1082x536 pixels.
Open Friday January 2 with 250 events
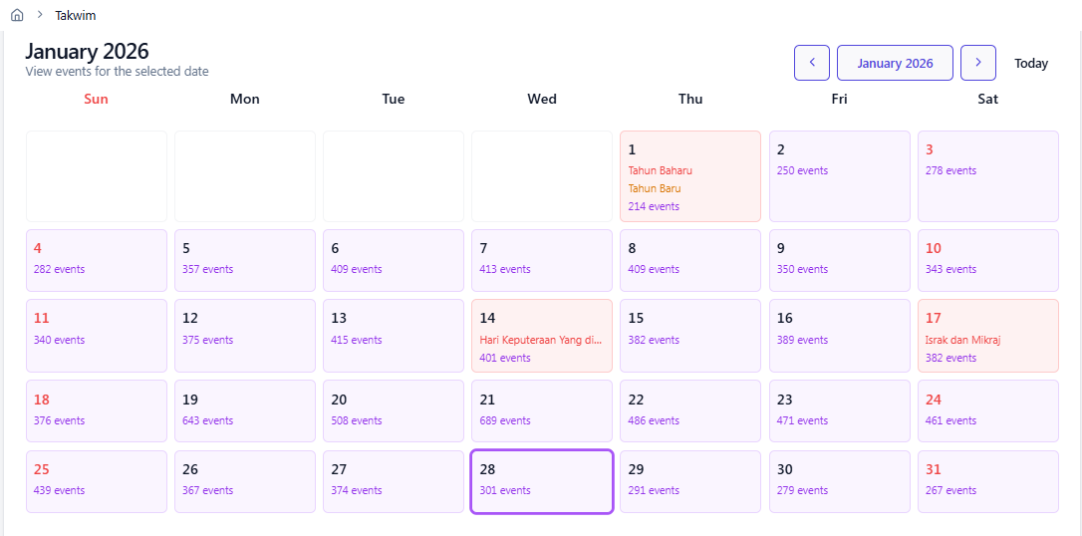(839, 175)
